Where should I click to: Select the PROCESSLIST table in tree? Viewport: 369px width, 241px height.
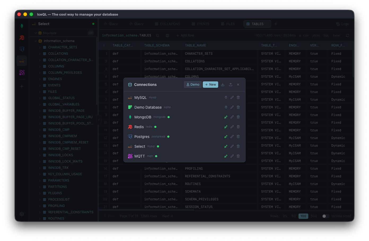(x=59, y=200)
